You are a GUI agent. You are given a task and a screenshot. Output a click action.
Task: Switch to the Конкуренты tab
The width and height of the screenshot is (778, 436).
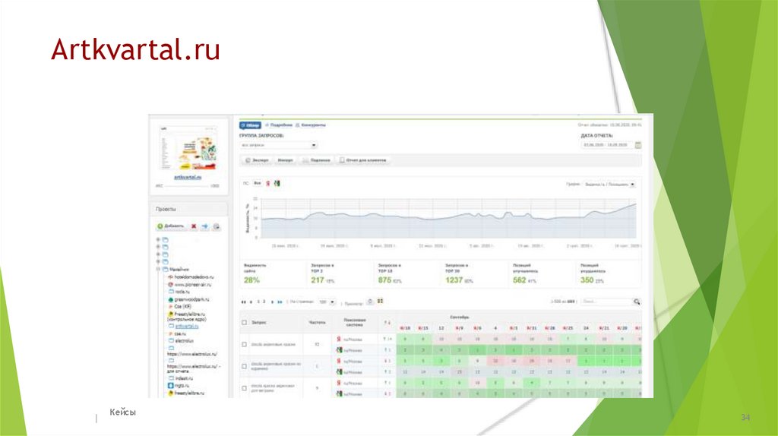coord(311,125)
